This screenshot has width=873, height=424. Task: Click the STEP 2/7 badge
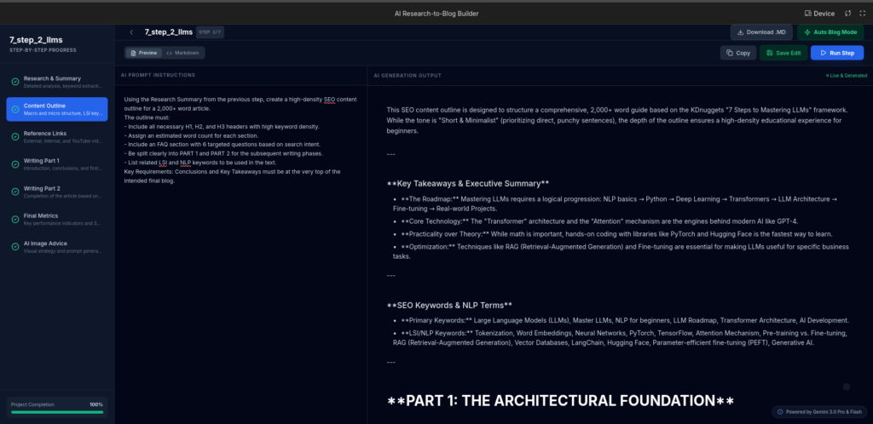click(210, 32)
